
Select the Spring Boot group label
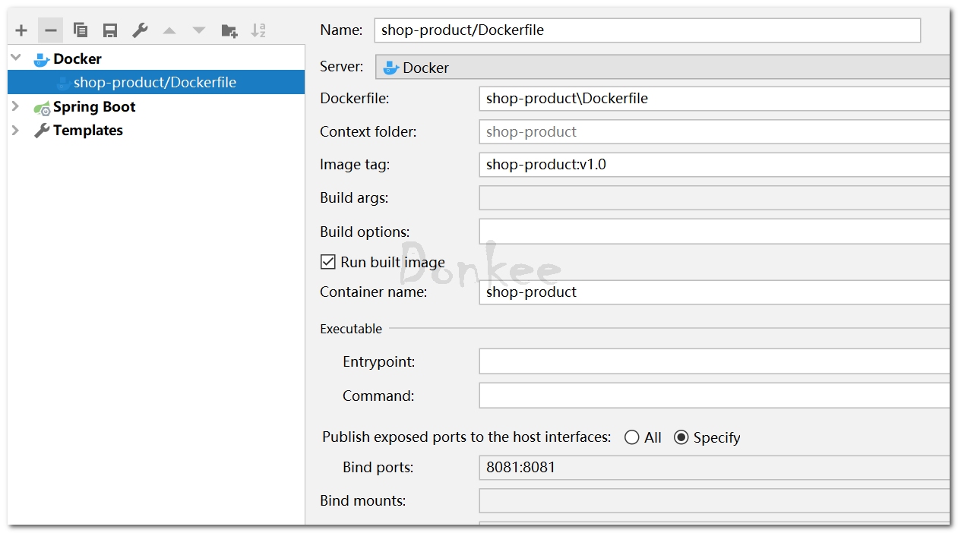click(x=94, y=107)
